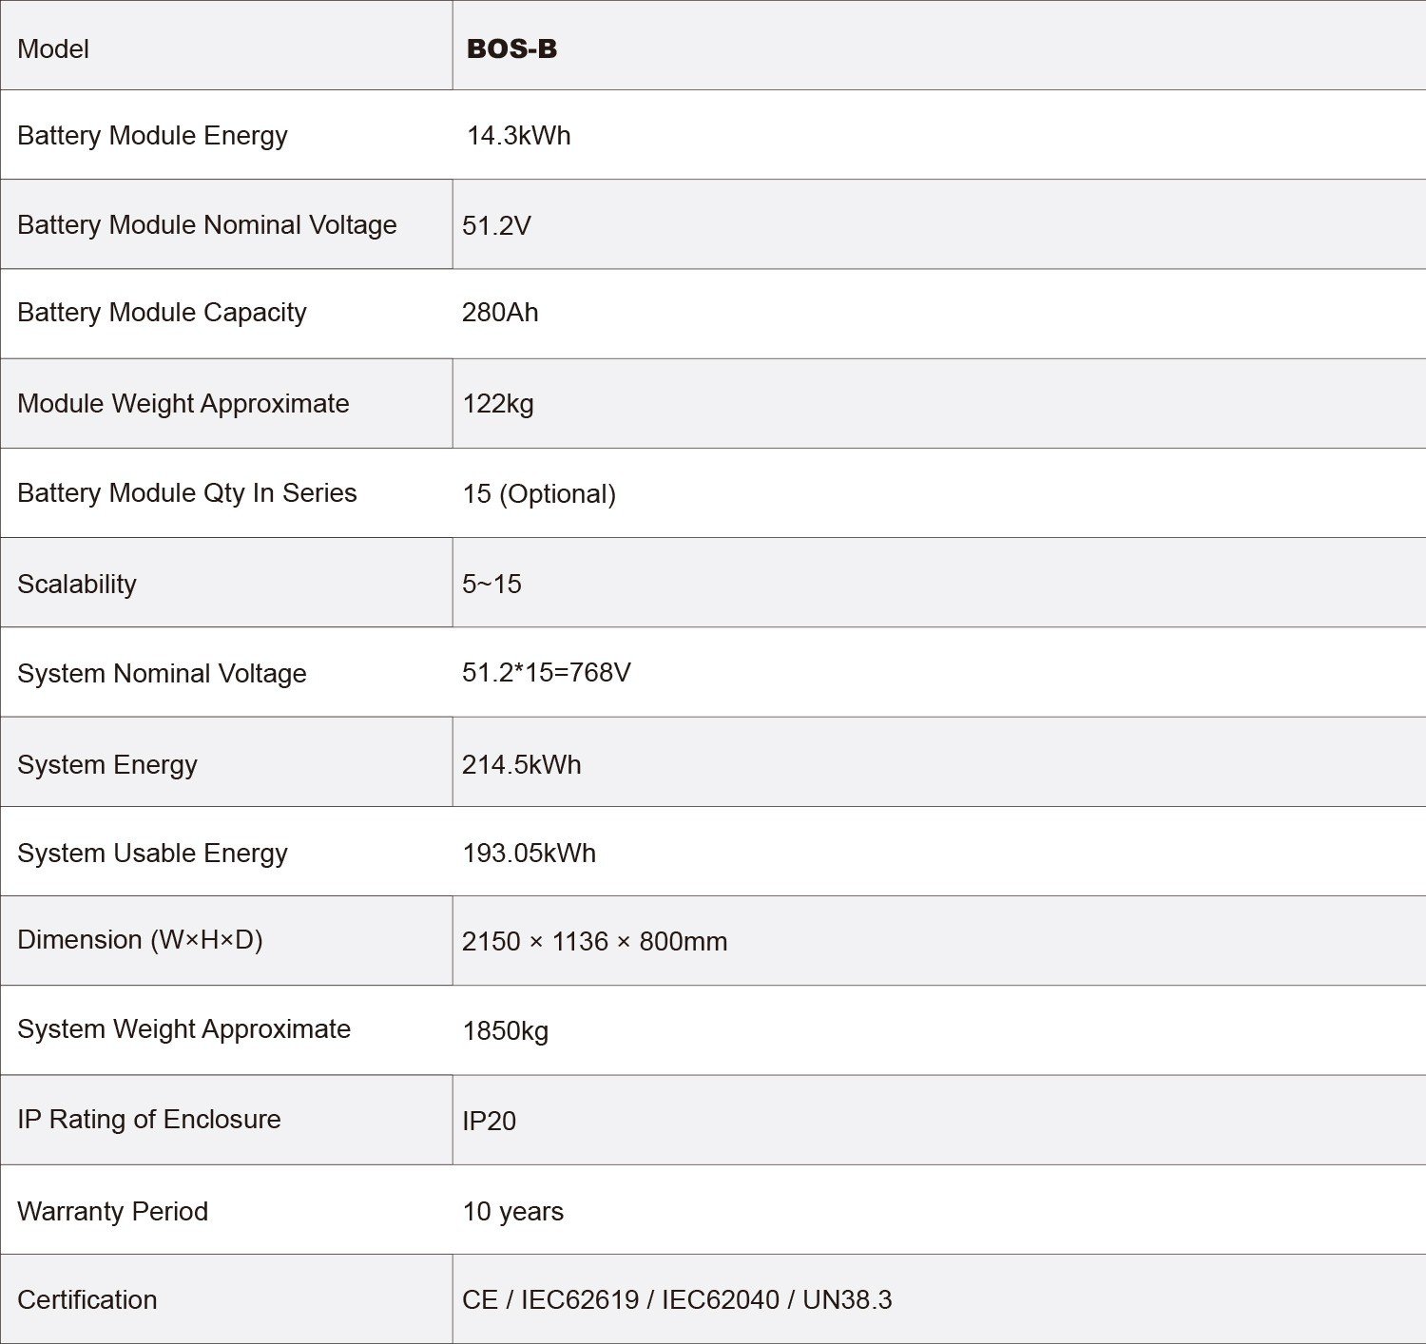The width and height of the screenshot is (1426, 1344).
Task: Click the Scalability row label
Action: 77,585
